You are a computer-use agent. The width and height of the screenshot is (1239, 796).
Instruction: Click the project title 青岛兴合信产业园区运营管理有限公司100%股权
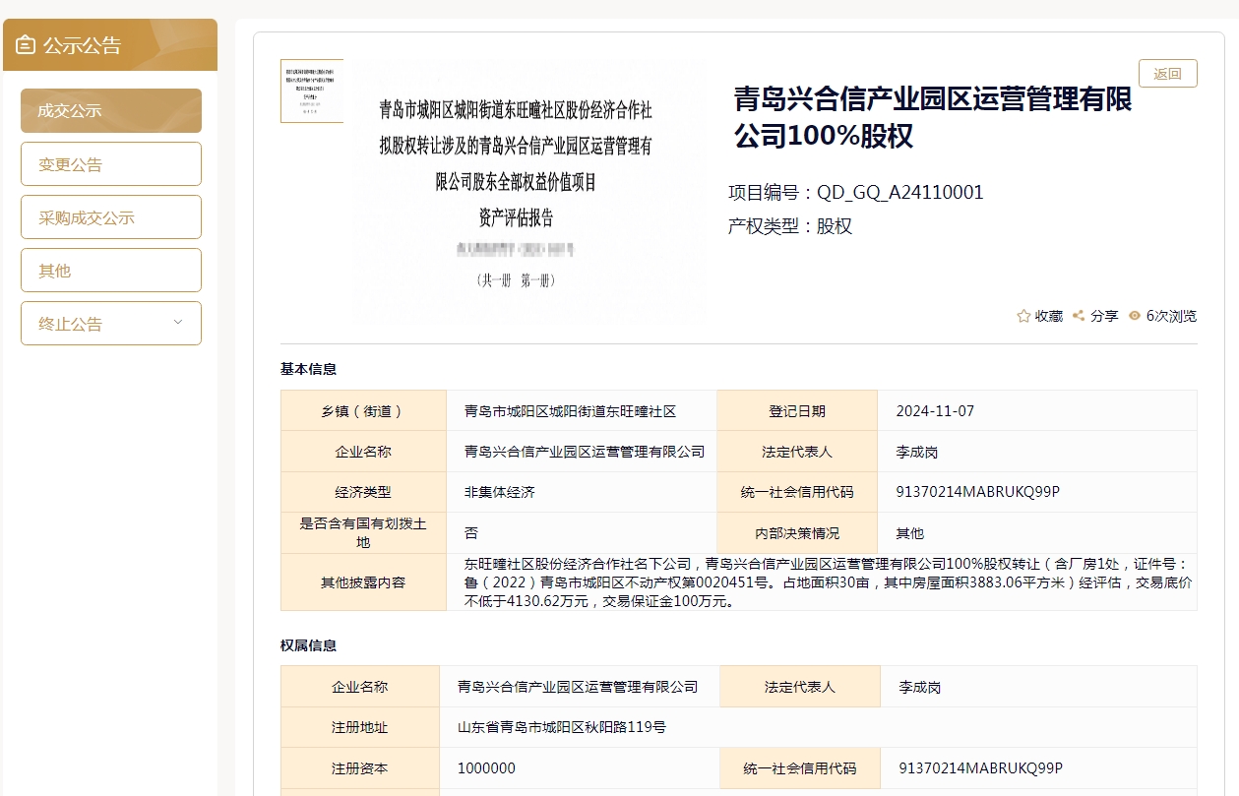[x=932, y=117]
